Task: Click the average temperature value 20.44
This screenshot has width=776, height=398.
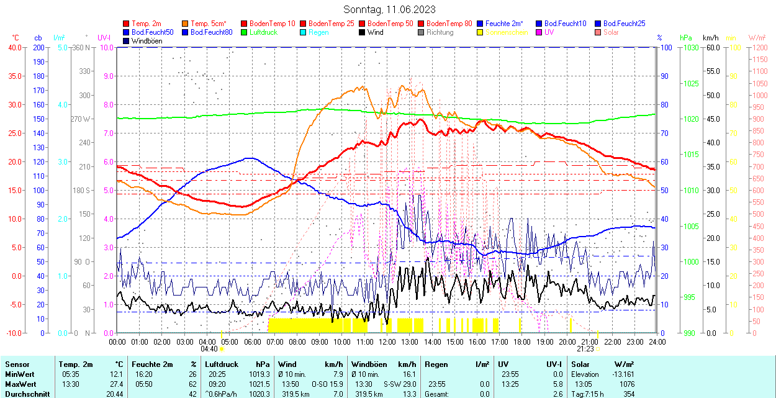Action: tap(115, 394)
